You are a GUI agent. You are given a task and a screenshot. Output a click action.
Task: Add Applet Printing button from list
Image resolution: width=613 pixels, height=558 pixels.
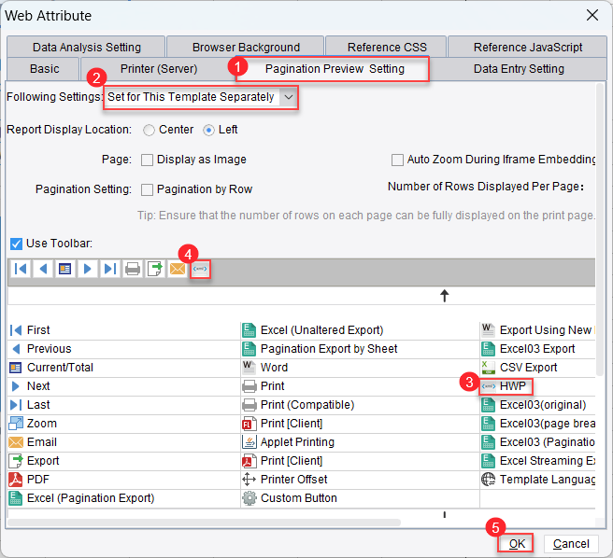tap(360, 442)
